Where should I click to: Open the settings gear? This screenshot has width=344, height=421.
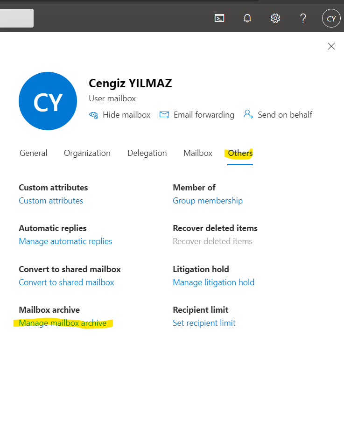click(x=275, y=18)
